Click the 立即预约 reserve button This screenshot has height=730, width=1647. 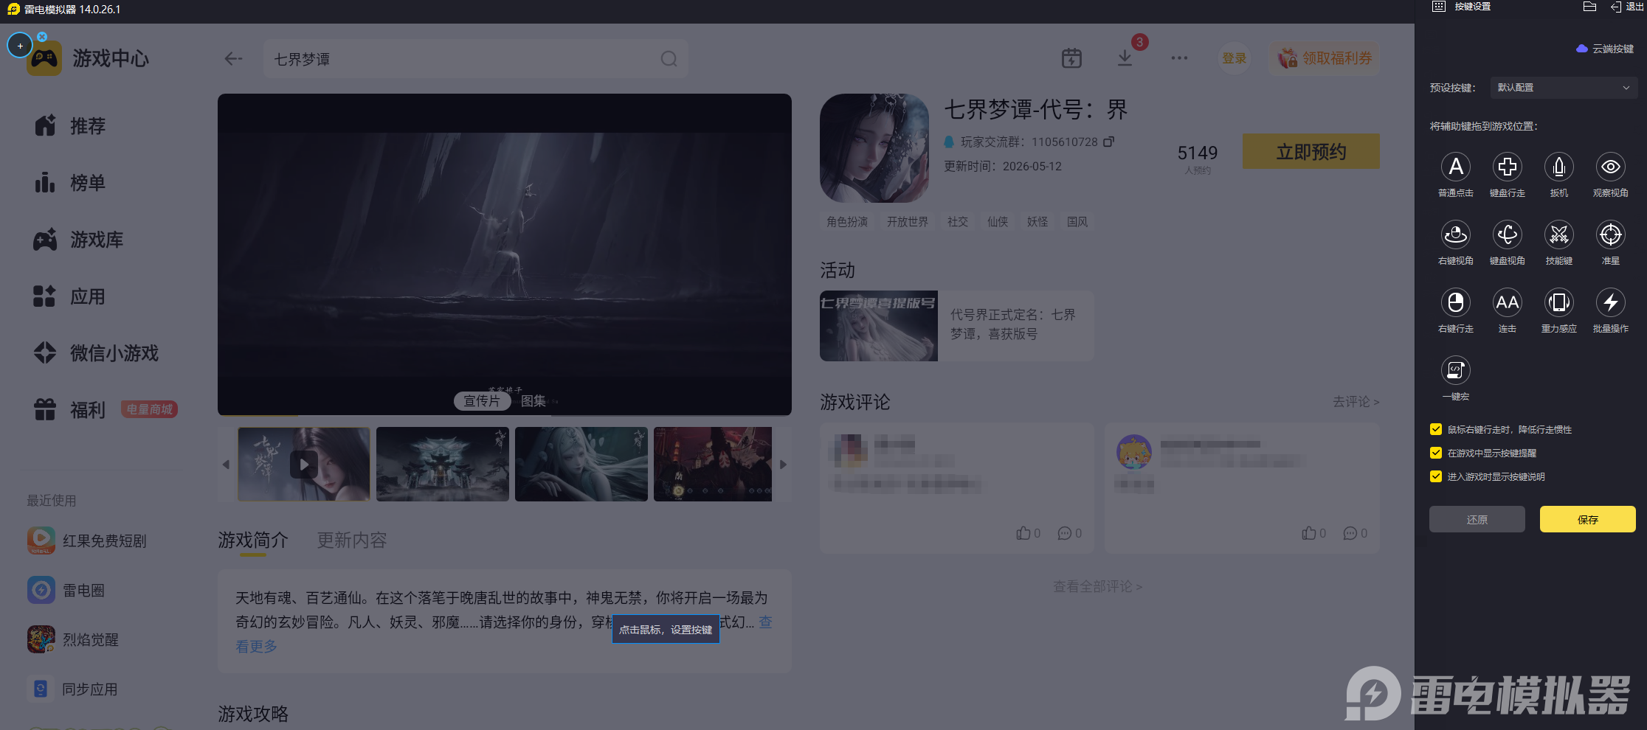[x=1311, y=152]
